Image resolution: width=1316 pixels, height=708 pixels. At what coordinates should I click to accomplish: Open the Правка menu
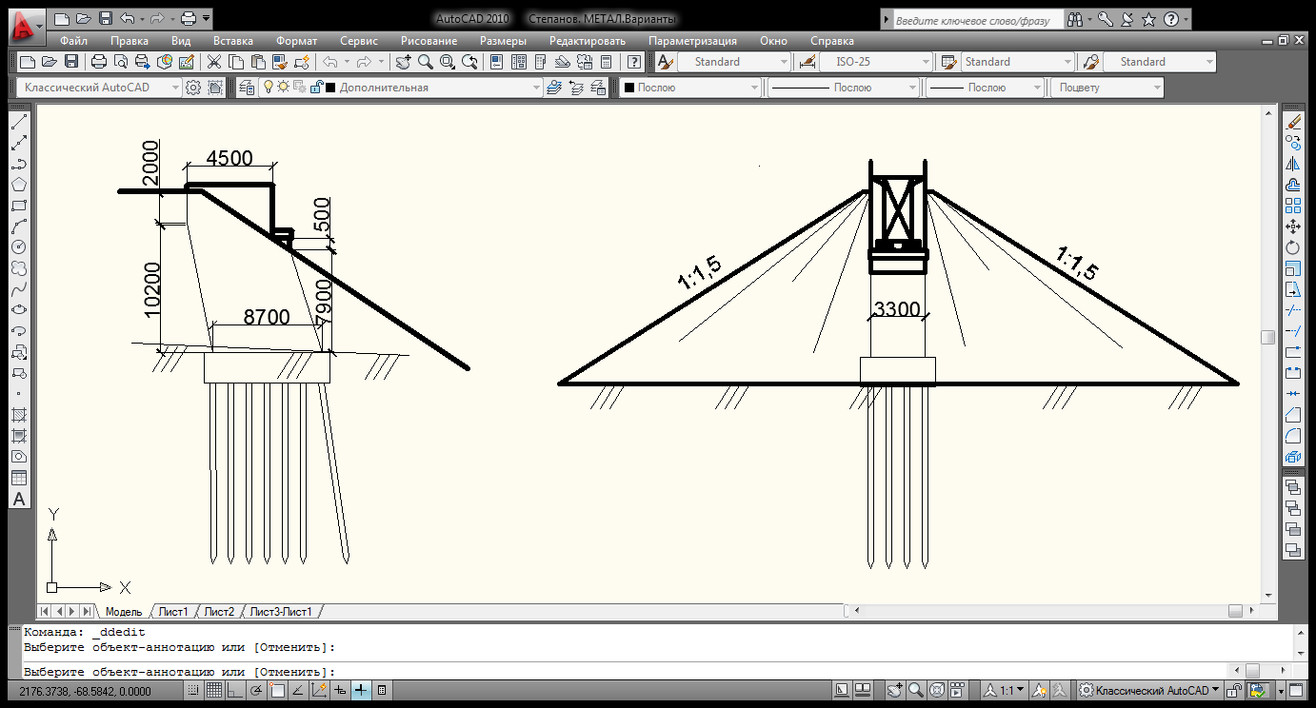click(x=130, y=41)
